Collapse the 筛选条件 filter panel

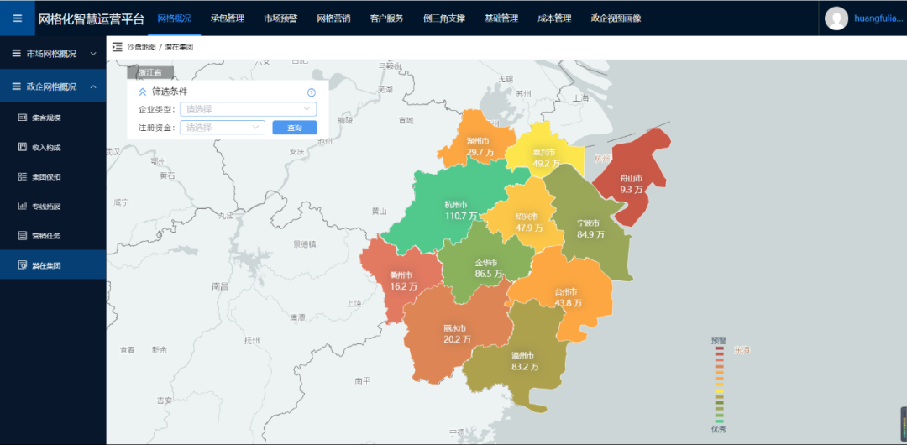point(142,92)
